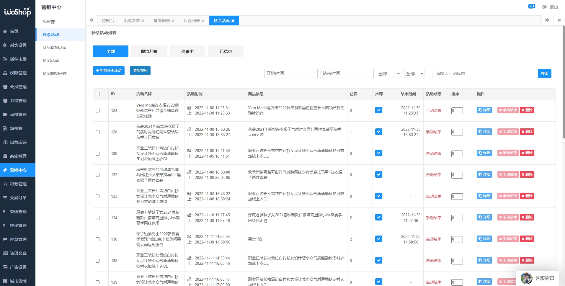Image resolution: width=565 pixels, height=286 pixels.
Task: Click the message notification badge showing 73
Action: tap(532, 6)
